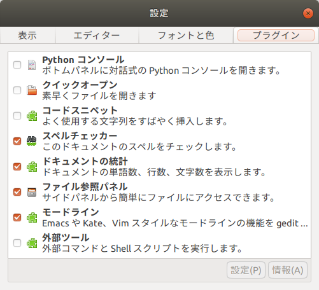Enable the クイックオープン checkbox
Screen dimensions: 319x290
[17, 90]
